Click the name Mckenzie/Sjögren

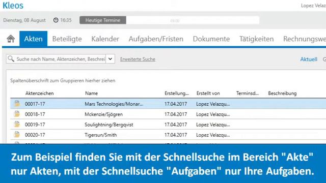pos(103,114)
